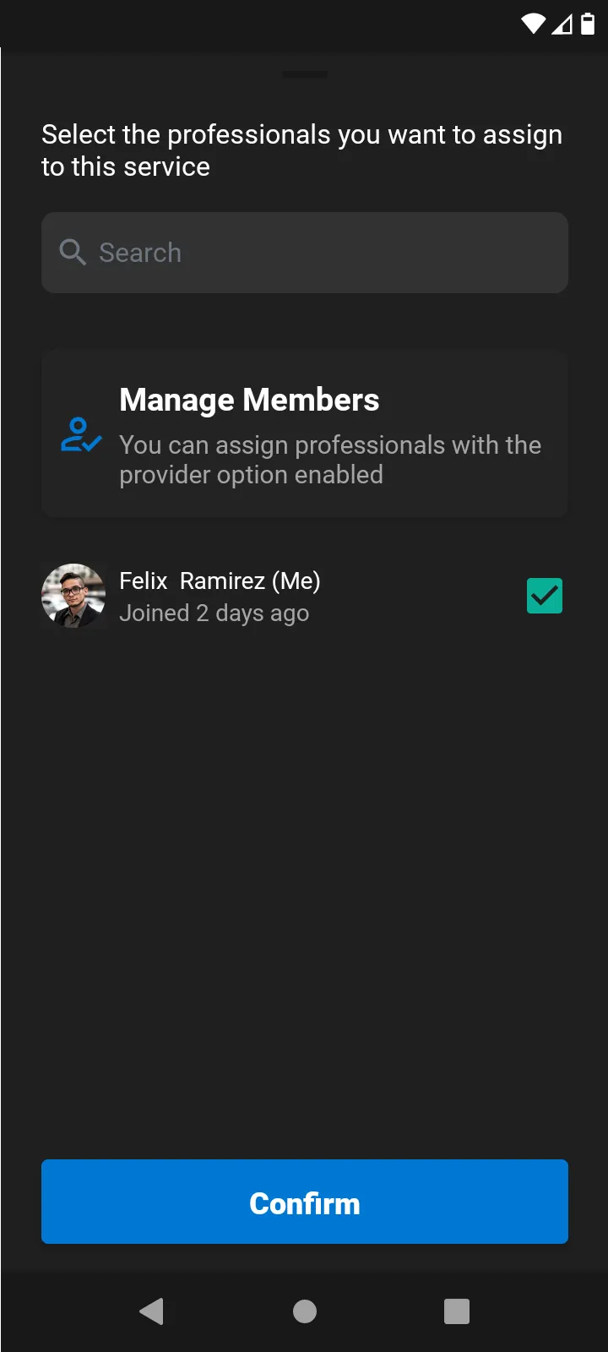Tap the 'Select the professionals' heading

click(301, 150)
